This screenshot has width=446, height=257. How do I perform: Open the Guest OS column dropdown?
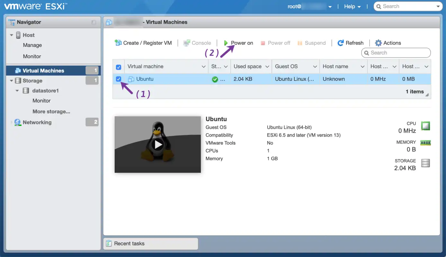(315, 66)
